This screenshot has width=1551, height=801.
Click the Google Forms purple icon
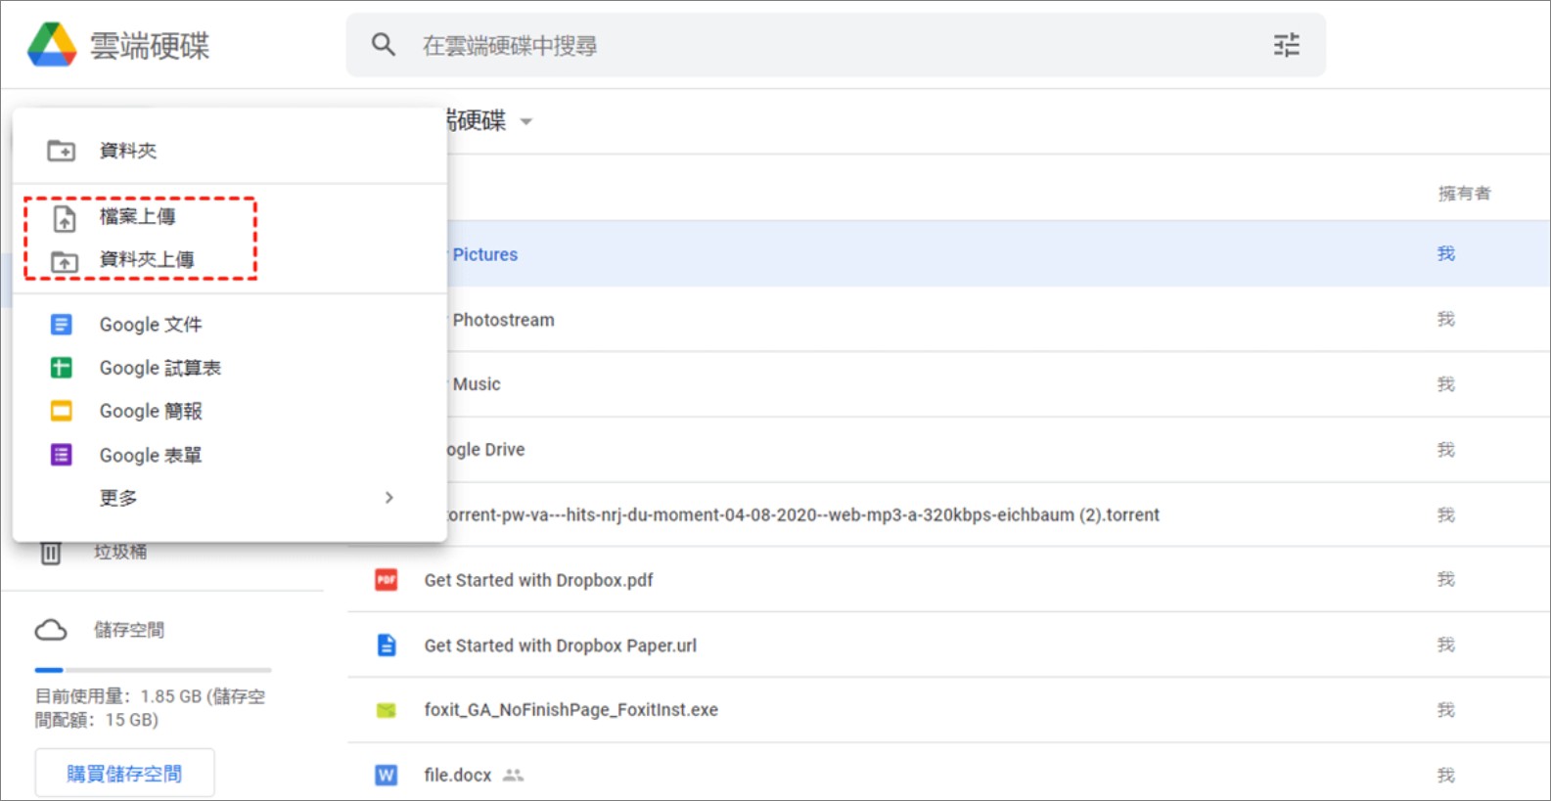coord(61,455)
